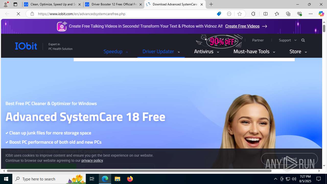Open the Collections icon
The image size is (327, 184).
click(288, 14)
